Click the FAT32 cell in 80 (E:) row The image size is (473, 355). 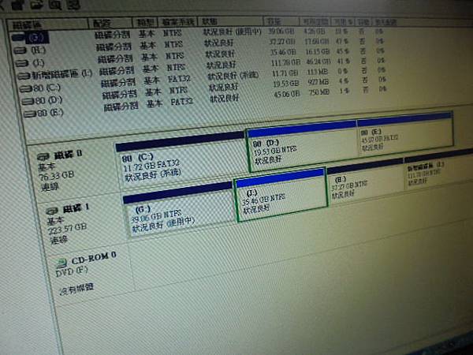pyautogui.click(x=182, y=102)
